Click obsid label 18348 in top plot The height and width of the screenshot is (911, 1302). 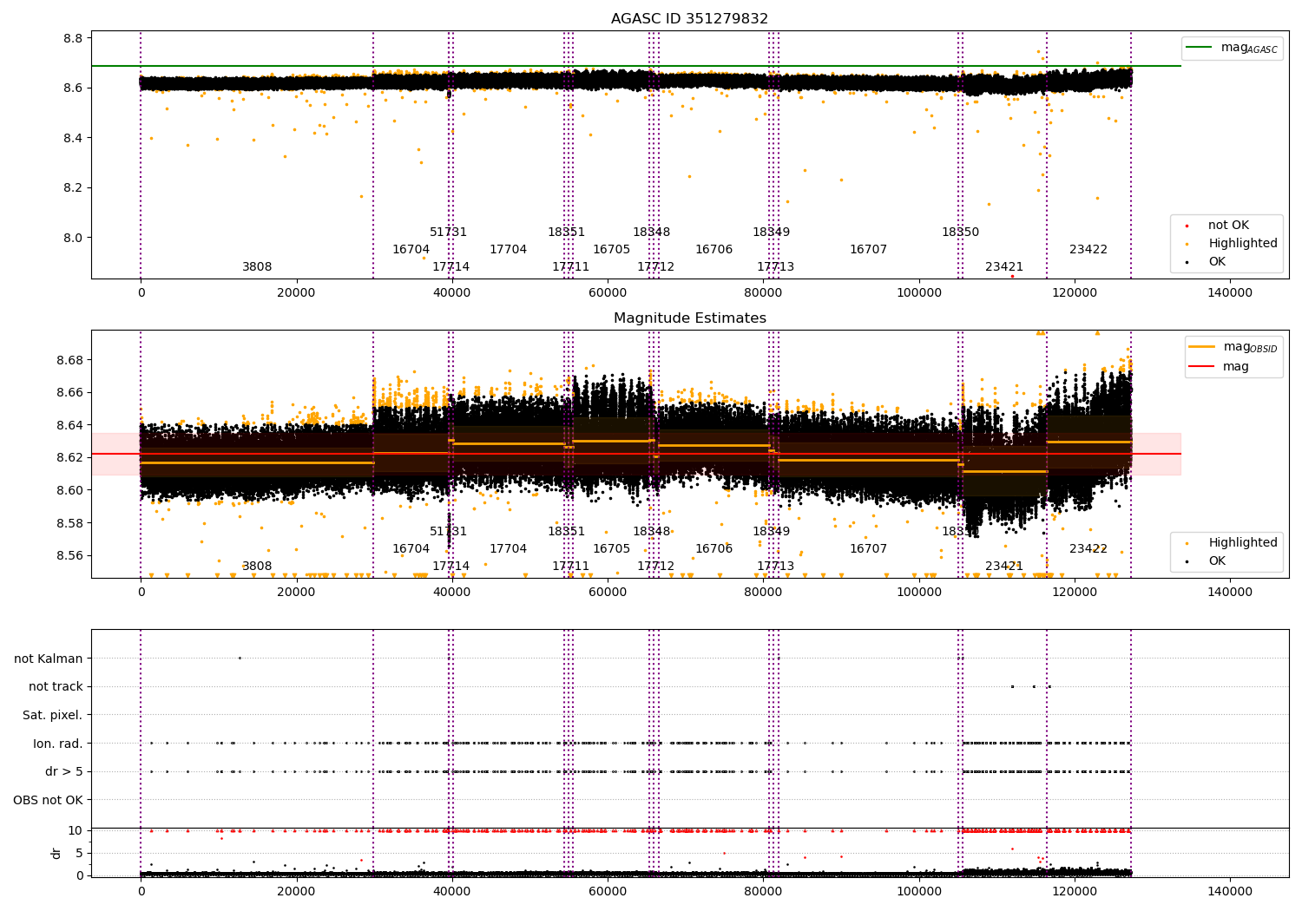652,233
